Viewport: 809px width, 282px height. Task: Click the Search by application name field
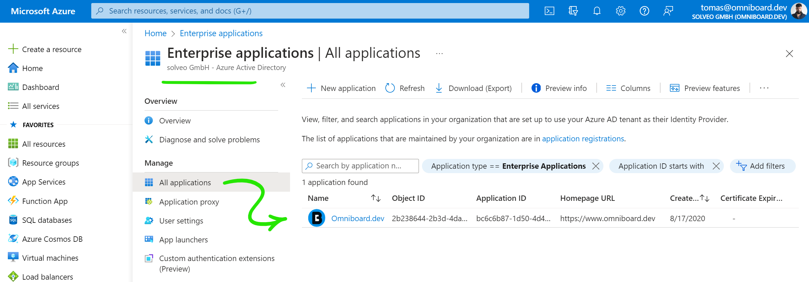click(360, 166)
